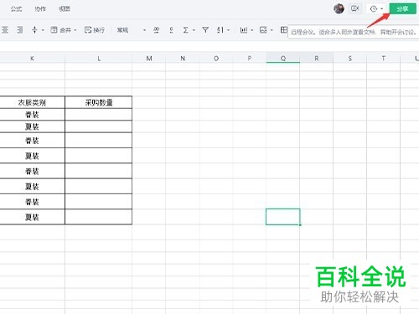Select the 采购数量 header cell
This screenshot has width=419, height=314.
tap(99, 102)
